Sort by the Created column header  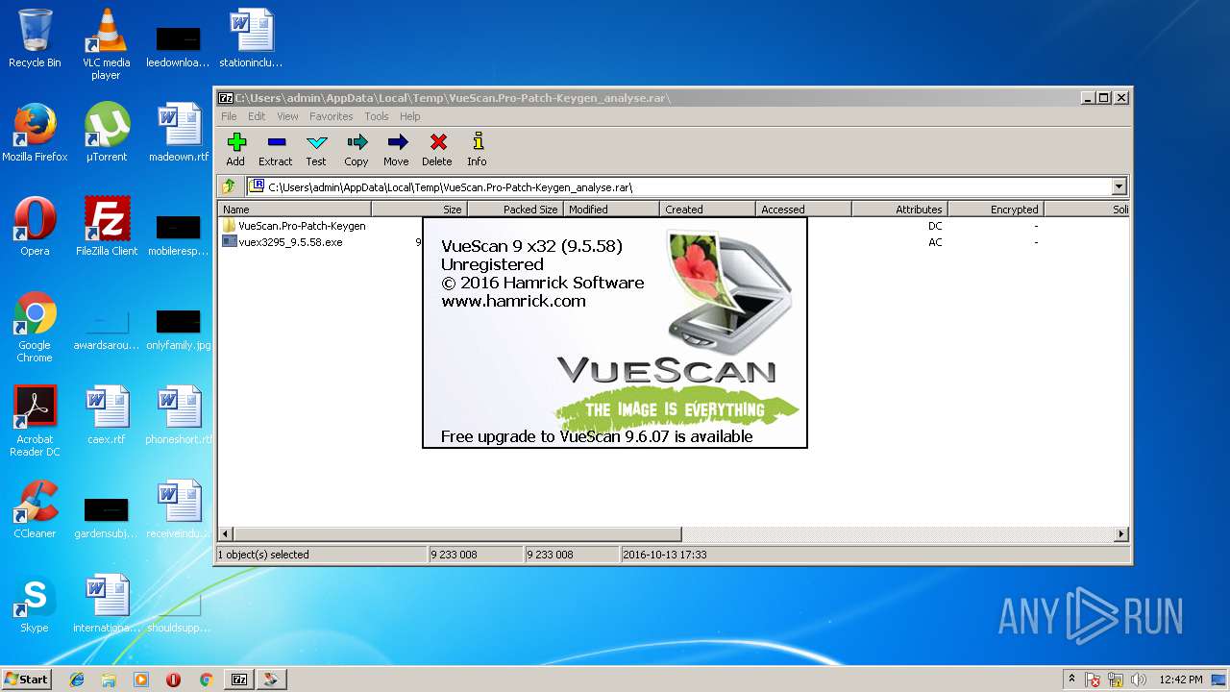[708, 209]
